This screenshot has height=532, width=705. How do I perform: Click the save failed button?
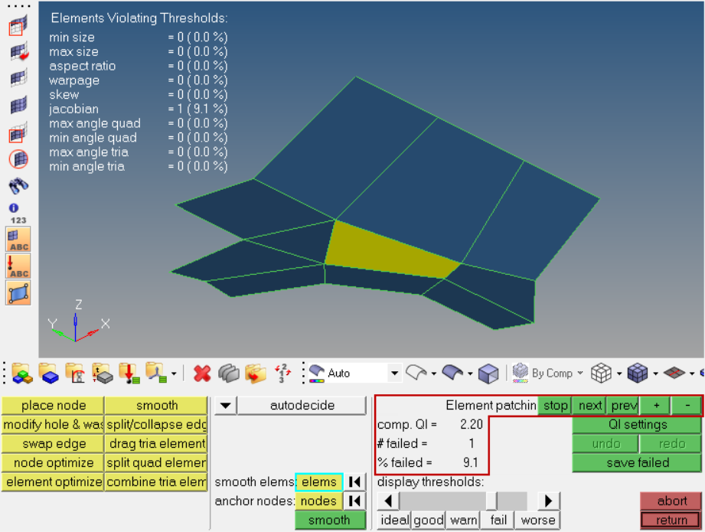[x=637, y=463]
